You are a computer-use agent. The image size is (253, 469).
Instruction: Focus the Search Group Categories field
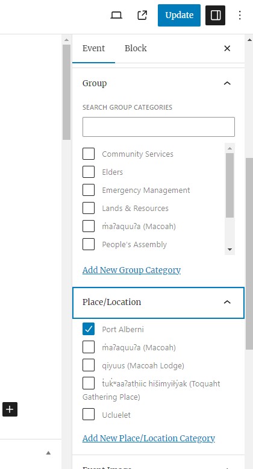tap(158, 127)
